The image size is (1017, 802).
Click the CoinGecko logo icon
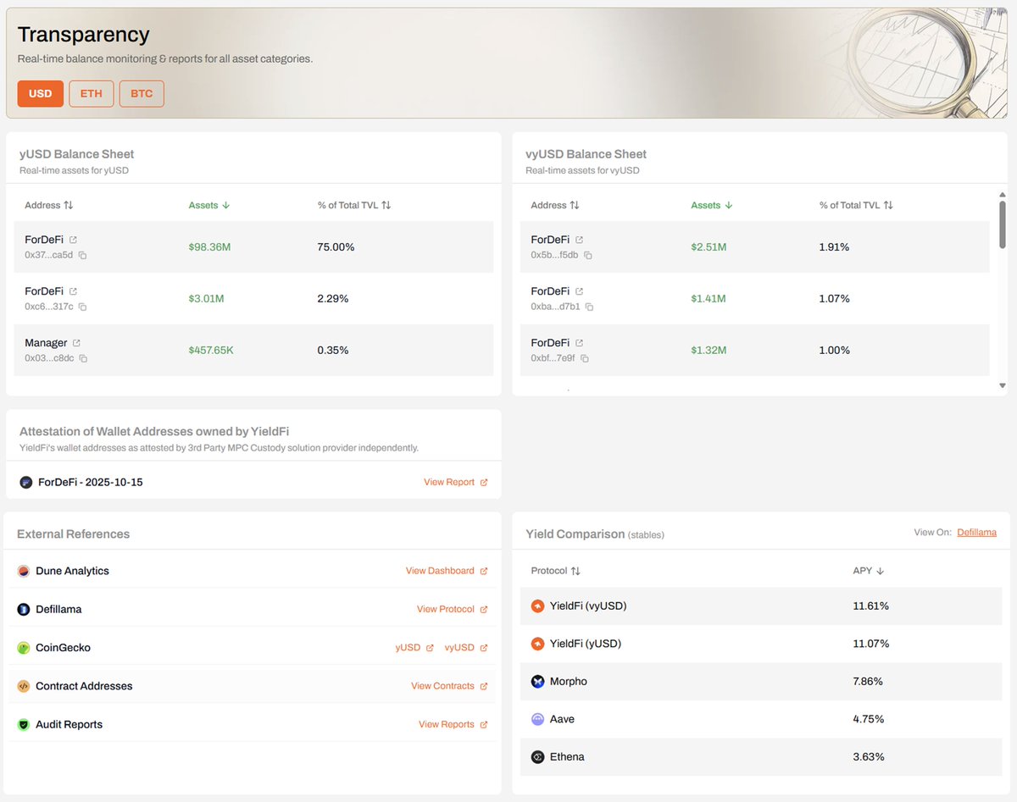[24, 648]
